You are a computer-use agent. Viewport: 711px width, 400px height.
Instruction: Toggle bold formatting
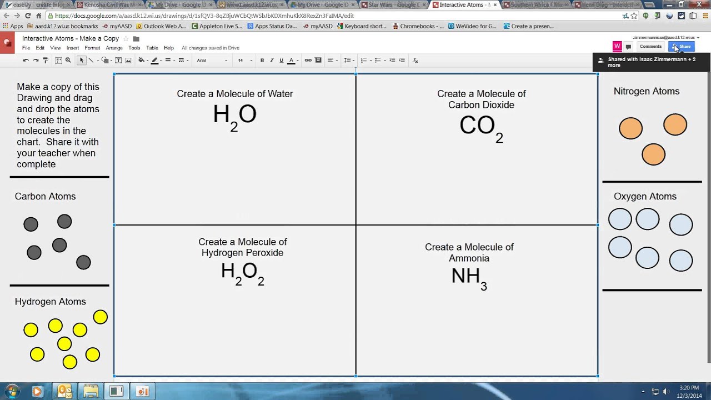click(x=262, y=60)
